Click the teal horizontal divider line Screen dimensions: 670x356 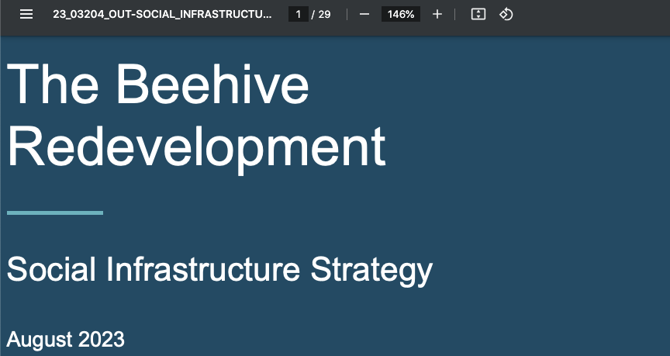point(54,212)
